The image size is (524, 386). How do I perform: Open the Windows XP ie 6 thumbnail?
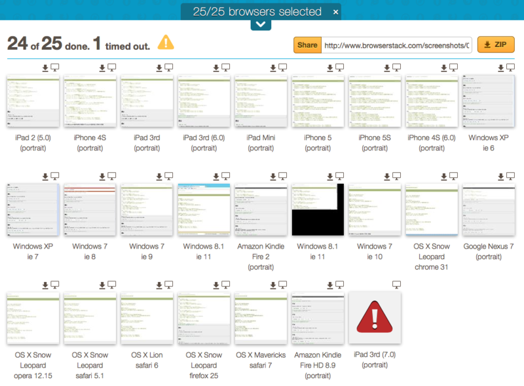pyautogui.click(x=489, y=101)
